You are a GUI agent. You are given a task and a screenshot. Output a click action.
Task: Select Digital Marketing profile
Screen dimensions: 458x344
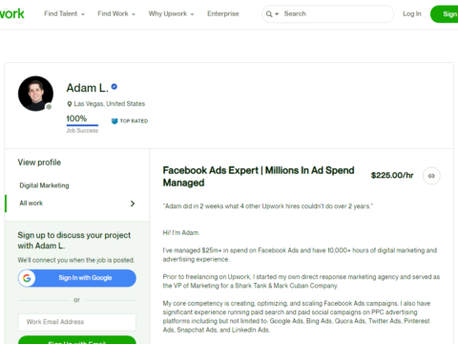coord(44,185)
